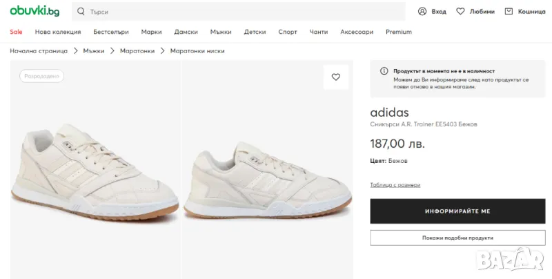Open the shopping cart icon

[x=509, y=12]
